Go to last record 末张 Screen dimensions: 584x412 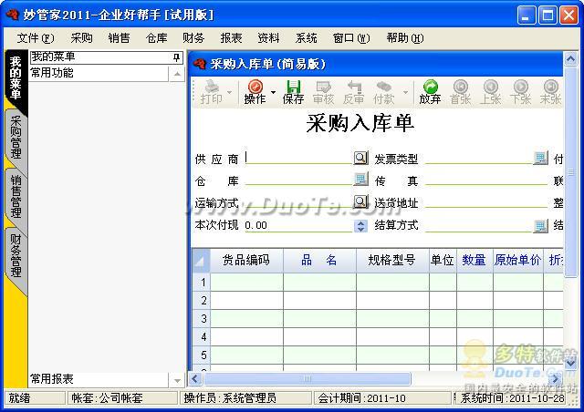[x=550, y=91]
